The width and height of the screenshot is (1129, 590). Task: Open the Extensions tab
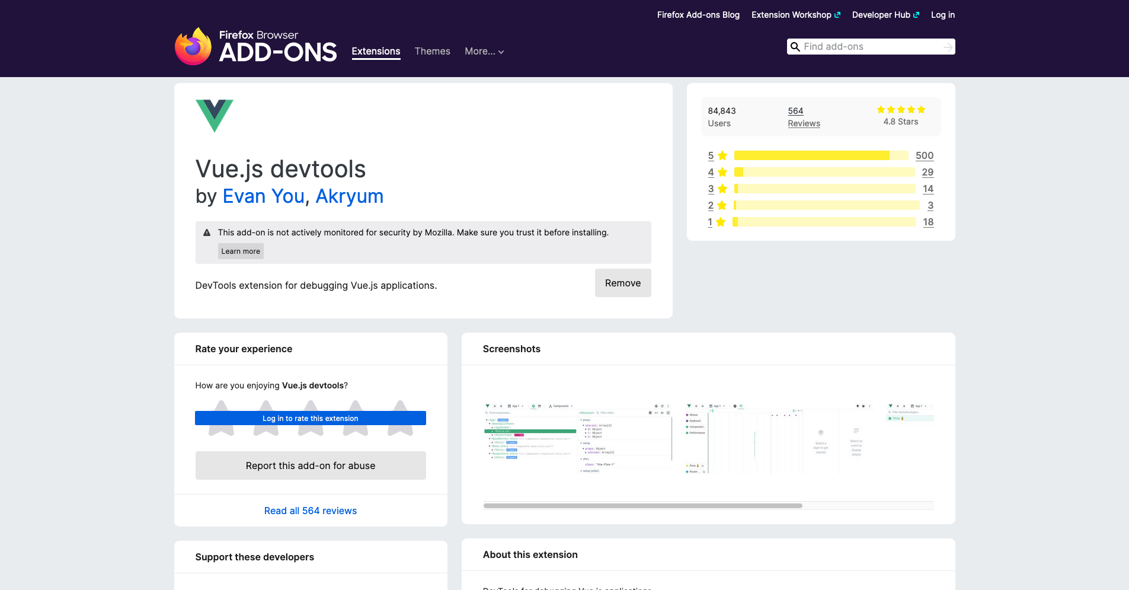tap(376, 52)
